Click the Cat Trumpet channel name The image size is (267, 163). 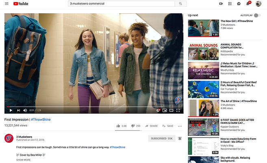227,89
